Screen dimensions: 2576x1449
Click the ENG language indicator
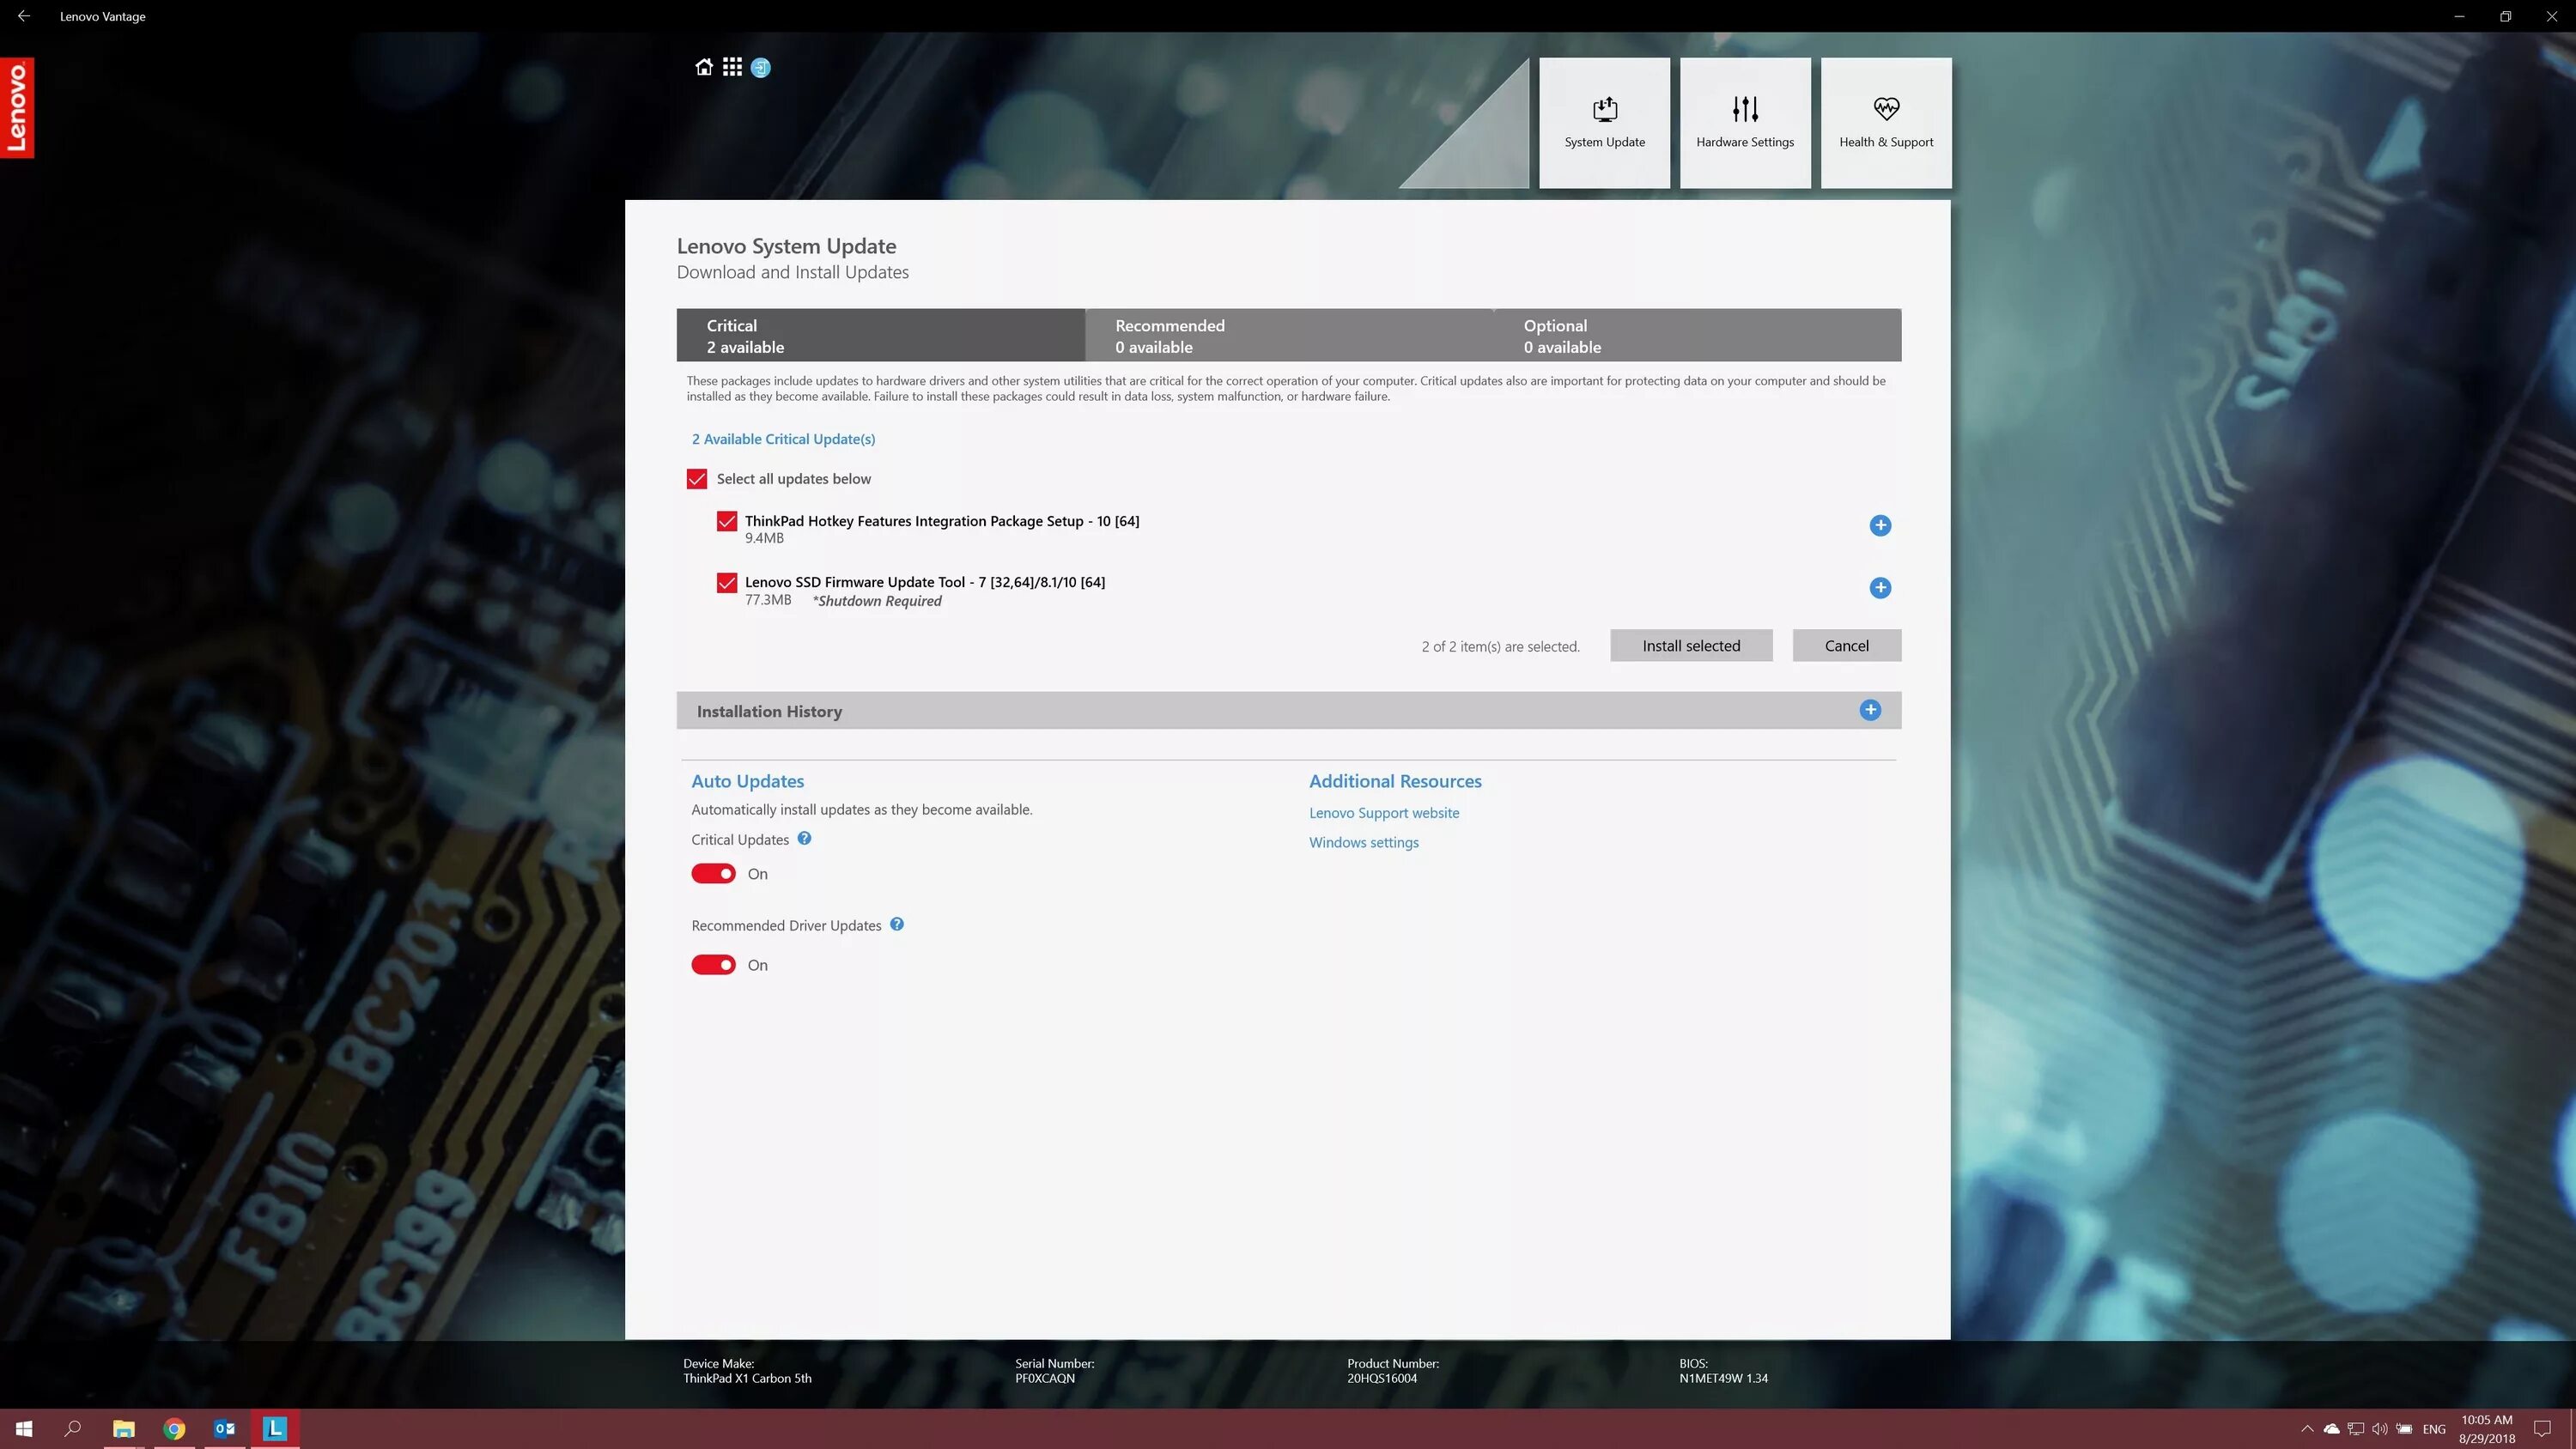[x=2434, y=1429]
